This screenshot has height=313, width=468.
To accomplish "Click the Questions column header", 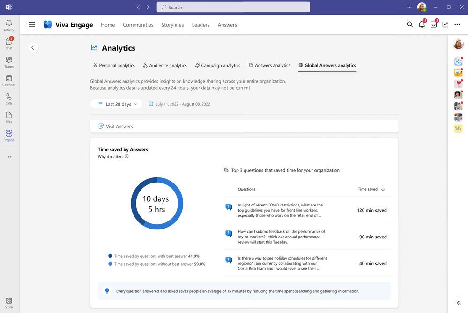I will pyautogui.click(x=246, y=189).
